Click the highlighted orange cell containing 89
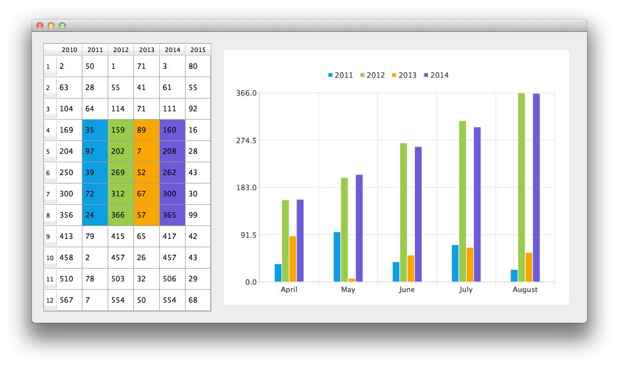The height and width of the screenshot is (367, 619). click(146, 130)
